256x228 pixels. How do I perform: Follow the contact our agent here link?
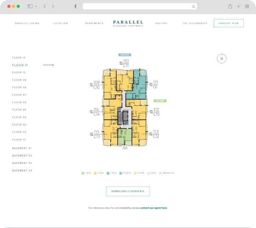pos(154,208)
